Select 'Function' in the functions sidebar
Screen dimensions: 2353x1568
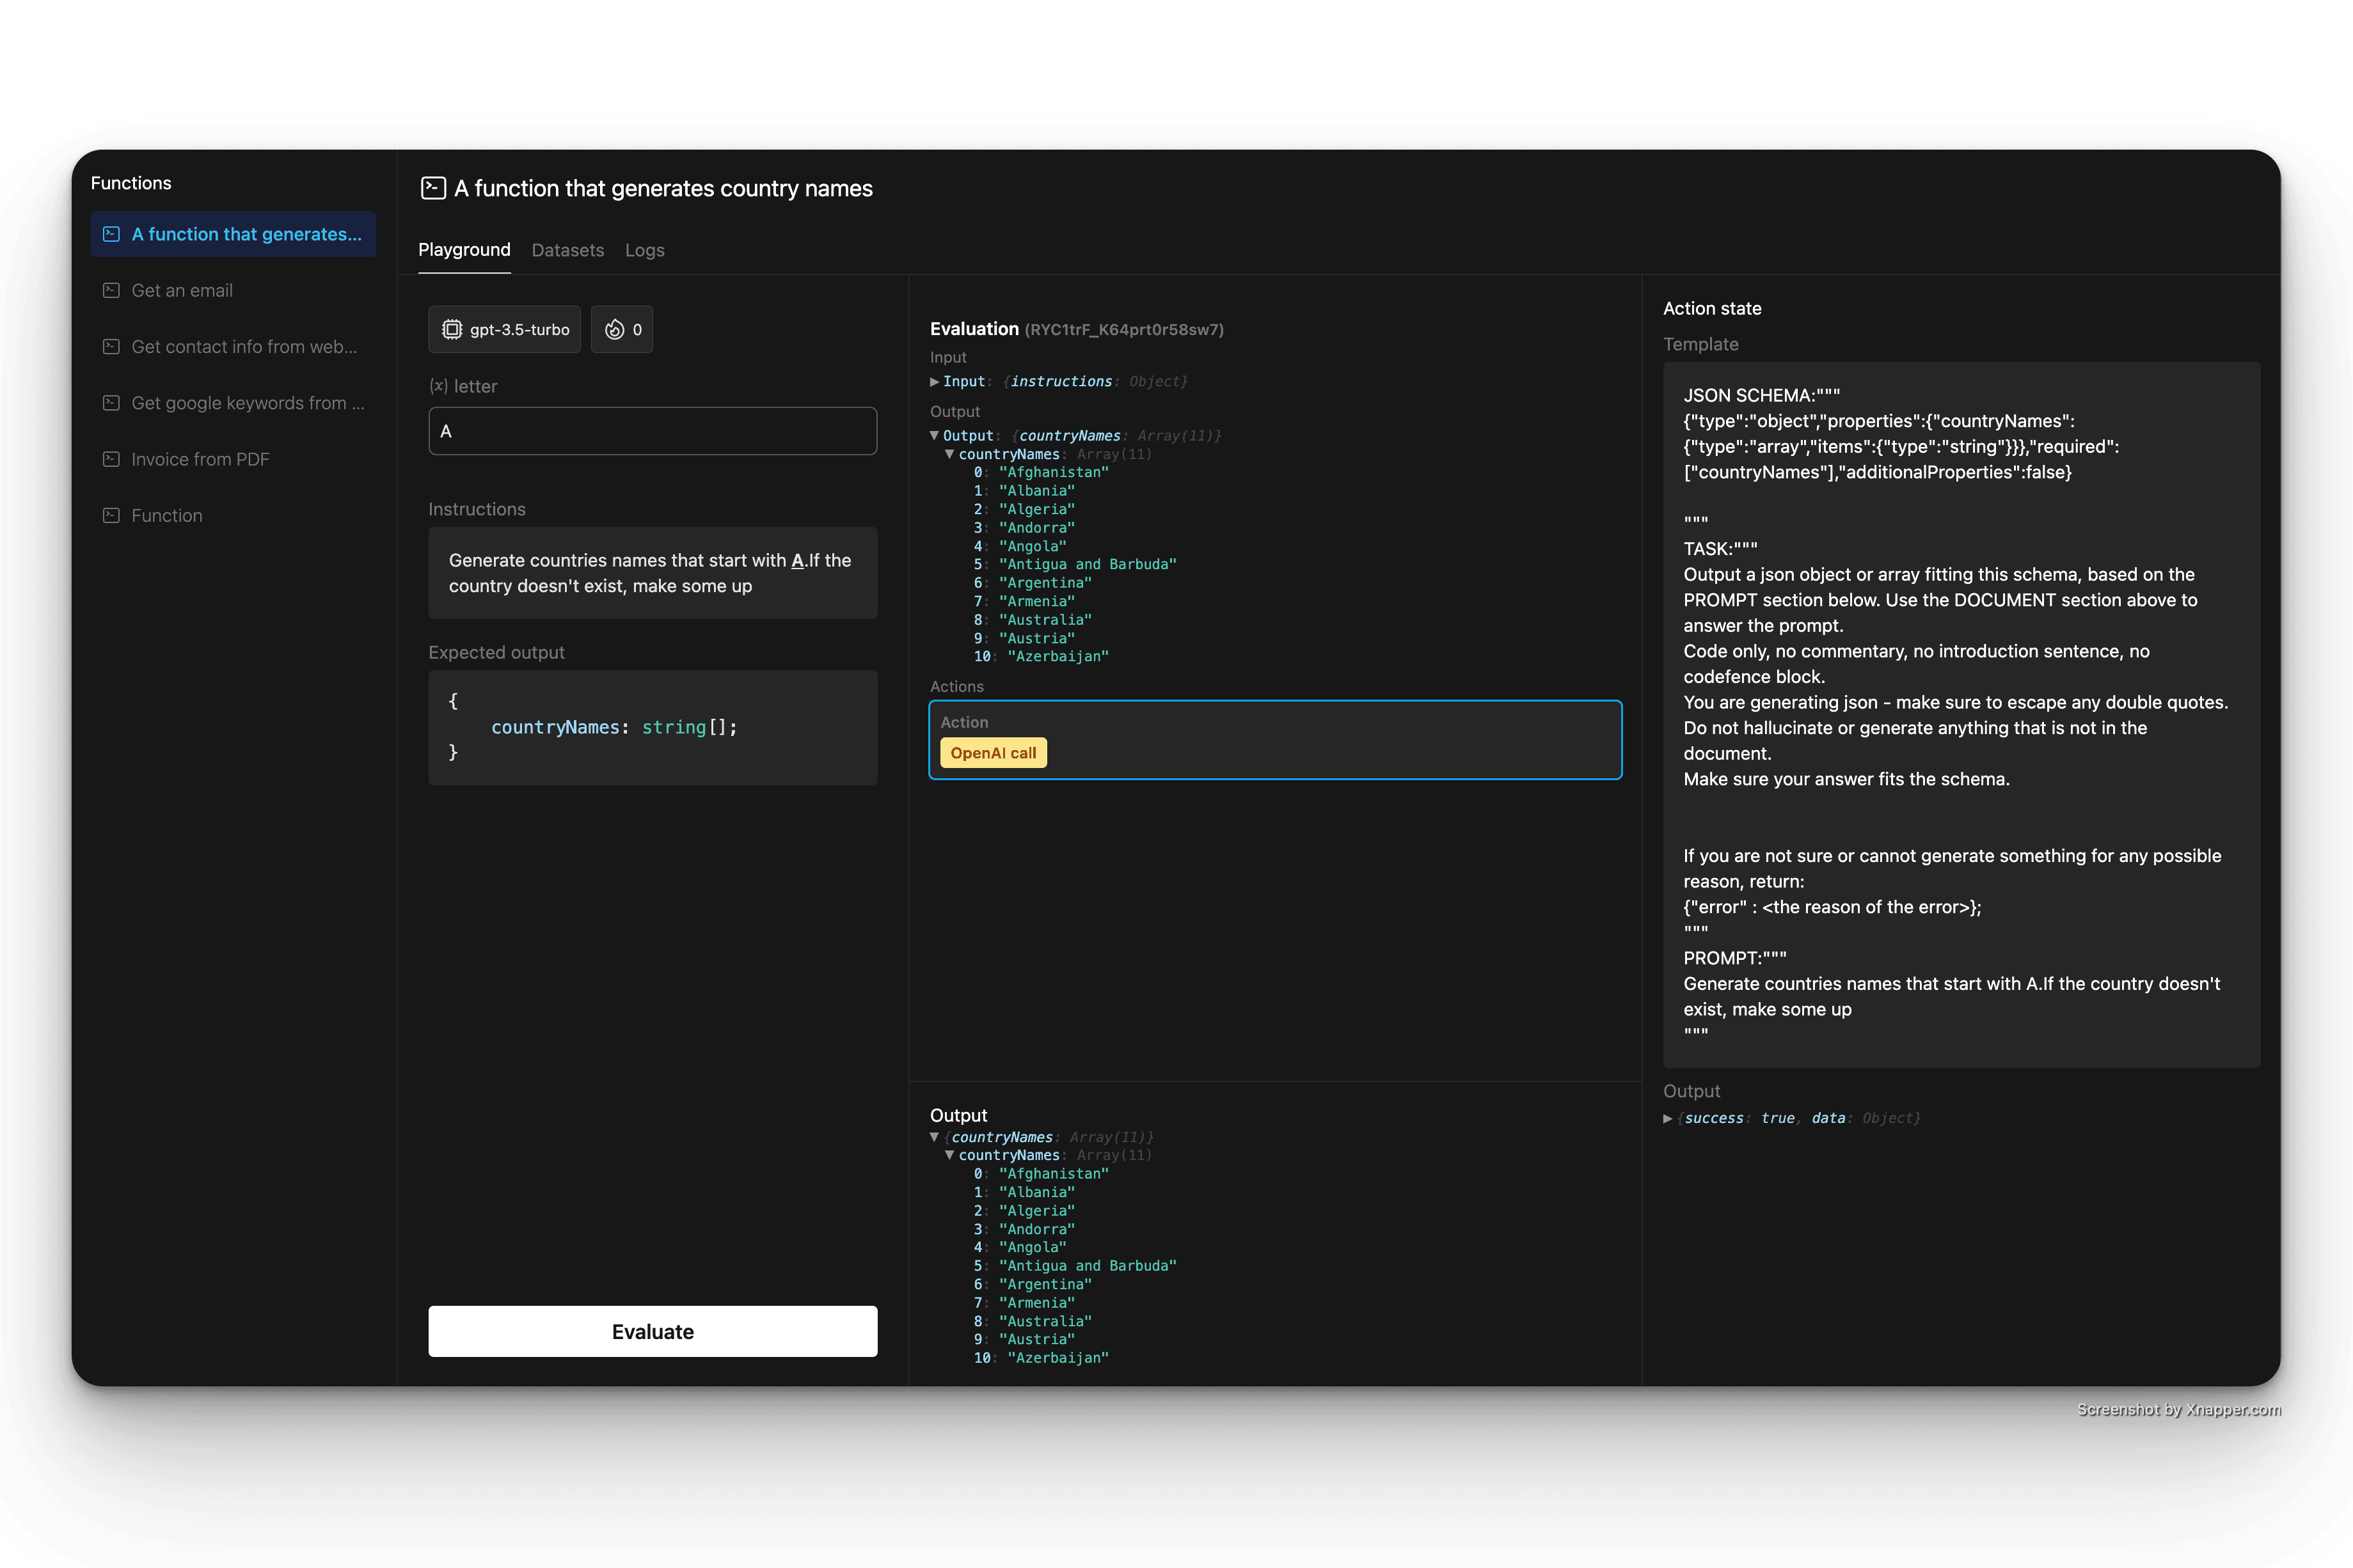(166, 515)
